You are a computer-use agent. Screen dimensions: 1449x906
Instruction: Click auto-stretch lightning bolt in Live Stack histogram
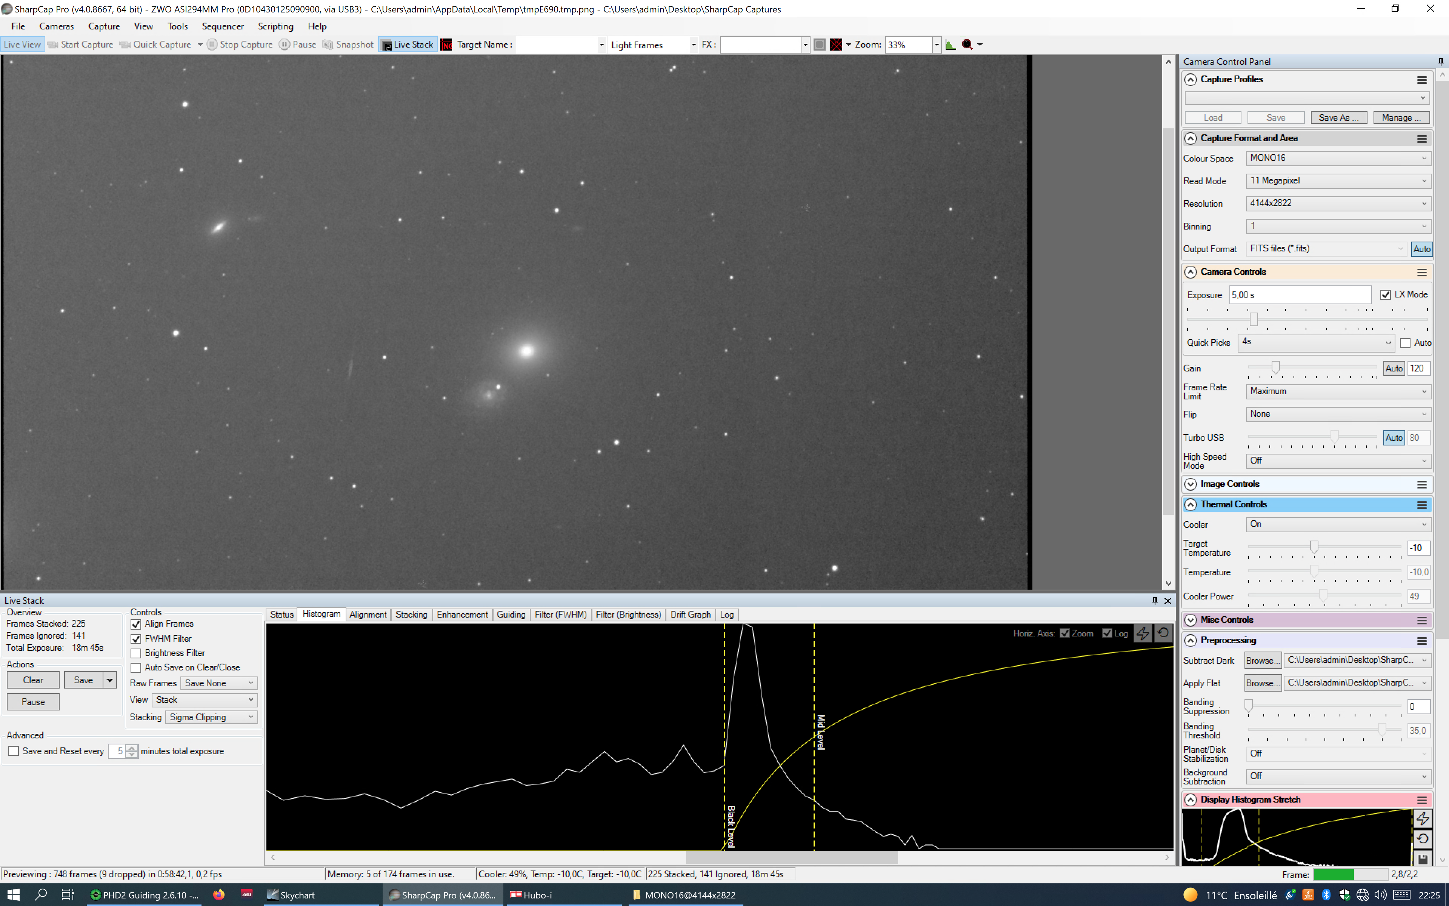point(1143,633)
